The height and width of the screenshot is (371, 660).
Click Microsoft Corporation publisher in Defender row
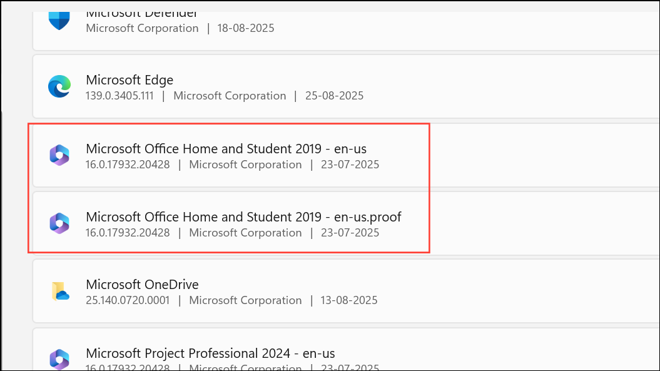142,28
